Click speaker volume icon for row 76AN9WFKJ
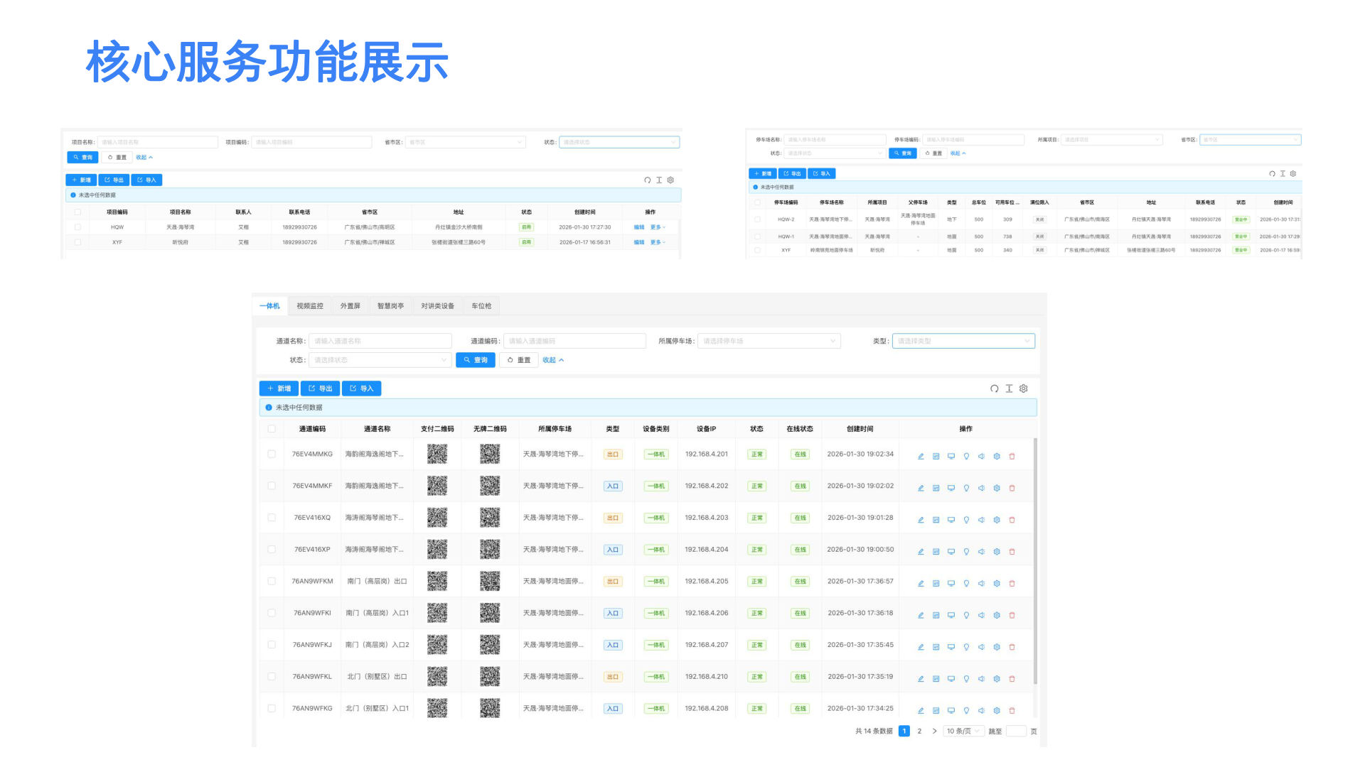 point(981,647)
